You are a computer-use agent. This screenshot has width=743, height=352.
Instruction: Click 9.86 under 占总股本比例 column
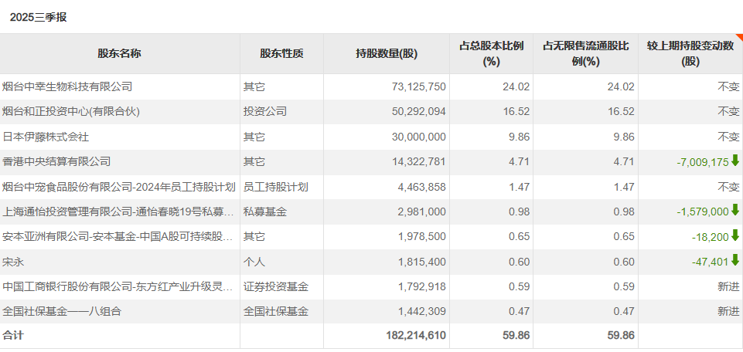(520, 137)
